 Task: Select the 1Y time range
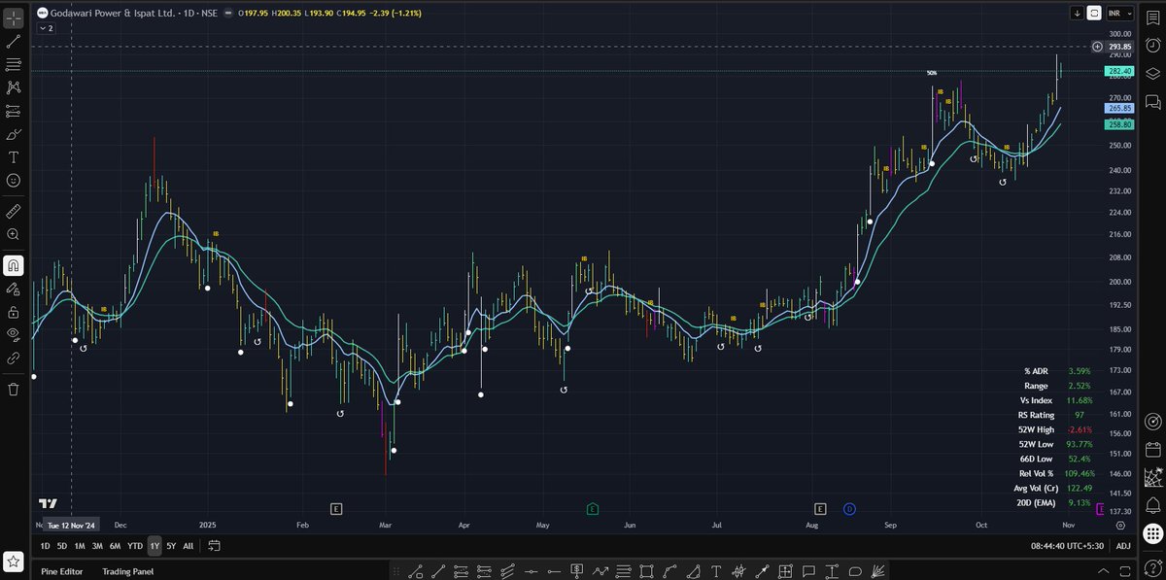[x=154, y=546]
